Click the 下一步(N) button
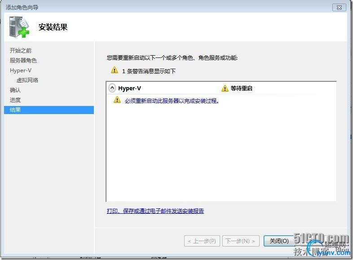 [241, 241]
